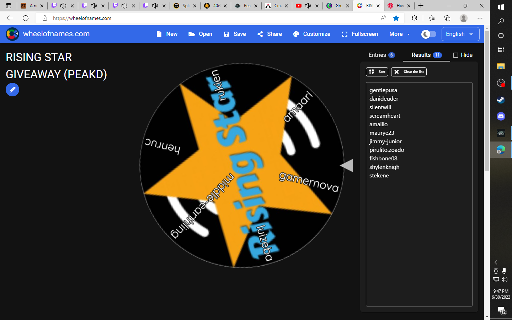Image resolution: width=512 pixels, height=320 pixels.
Task: Open the English language dropdown
Action: (460, 34)
